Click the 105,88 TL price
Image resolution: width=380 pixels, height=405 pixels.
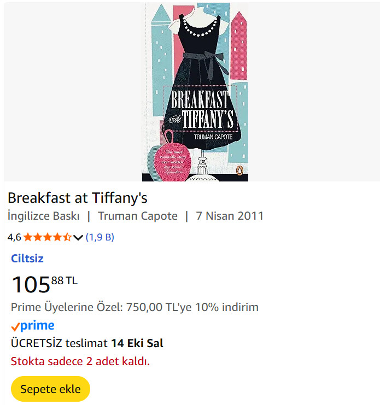point(44,284)
